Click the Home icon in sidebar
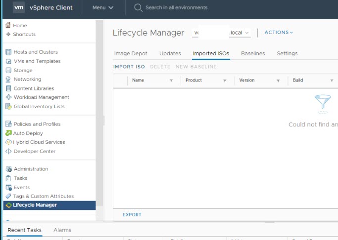Screen dimensions: 338x240 coord(8,25)
